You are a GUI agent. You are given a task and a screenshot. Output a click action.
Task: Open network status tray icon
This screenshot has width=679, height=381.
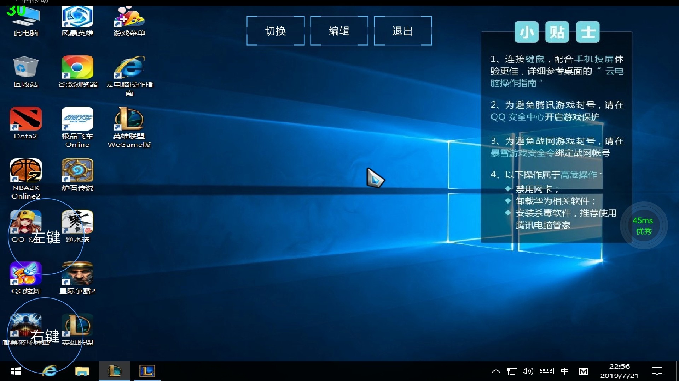(x=512, y=371)
